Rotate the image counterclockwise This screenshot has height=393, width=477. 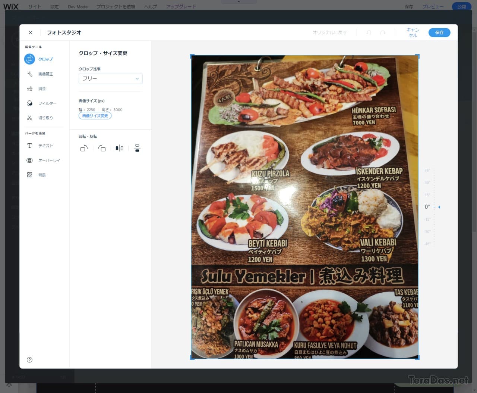click(102, 148)
